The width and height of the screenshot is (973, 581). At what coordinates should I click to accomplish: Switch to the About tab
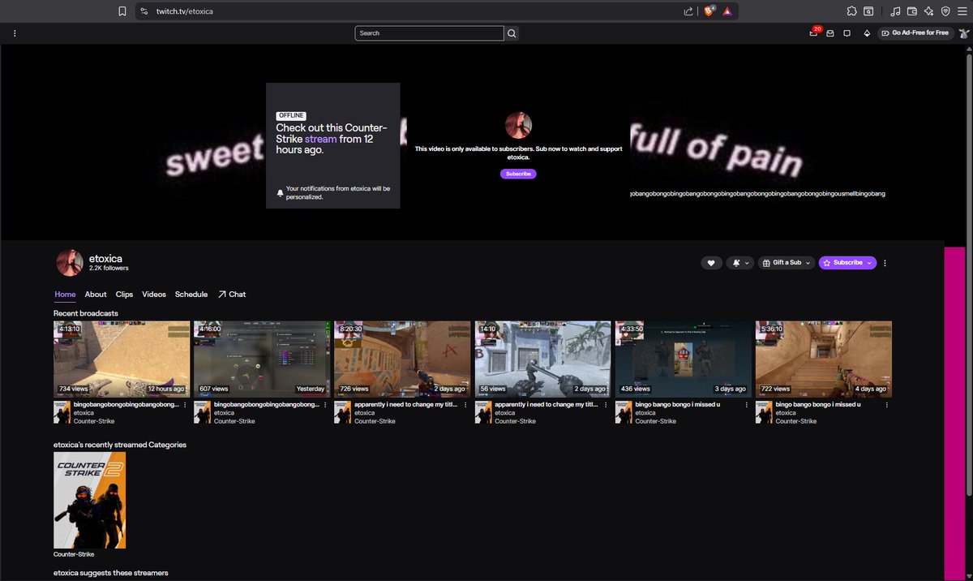coord(96,295)
